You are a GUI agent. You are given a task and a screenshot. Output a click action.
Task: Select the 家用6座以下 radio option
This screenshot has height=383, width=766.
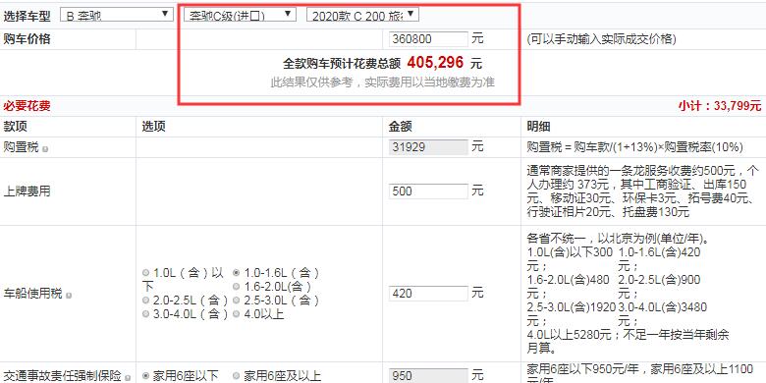(145, 376)
